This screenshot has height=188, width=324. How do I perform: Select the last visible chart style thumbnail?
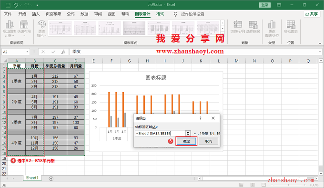click(208, 28)
